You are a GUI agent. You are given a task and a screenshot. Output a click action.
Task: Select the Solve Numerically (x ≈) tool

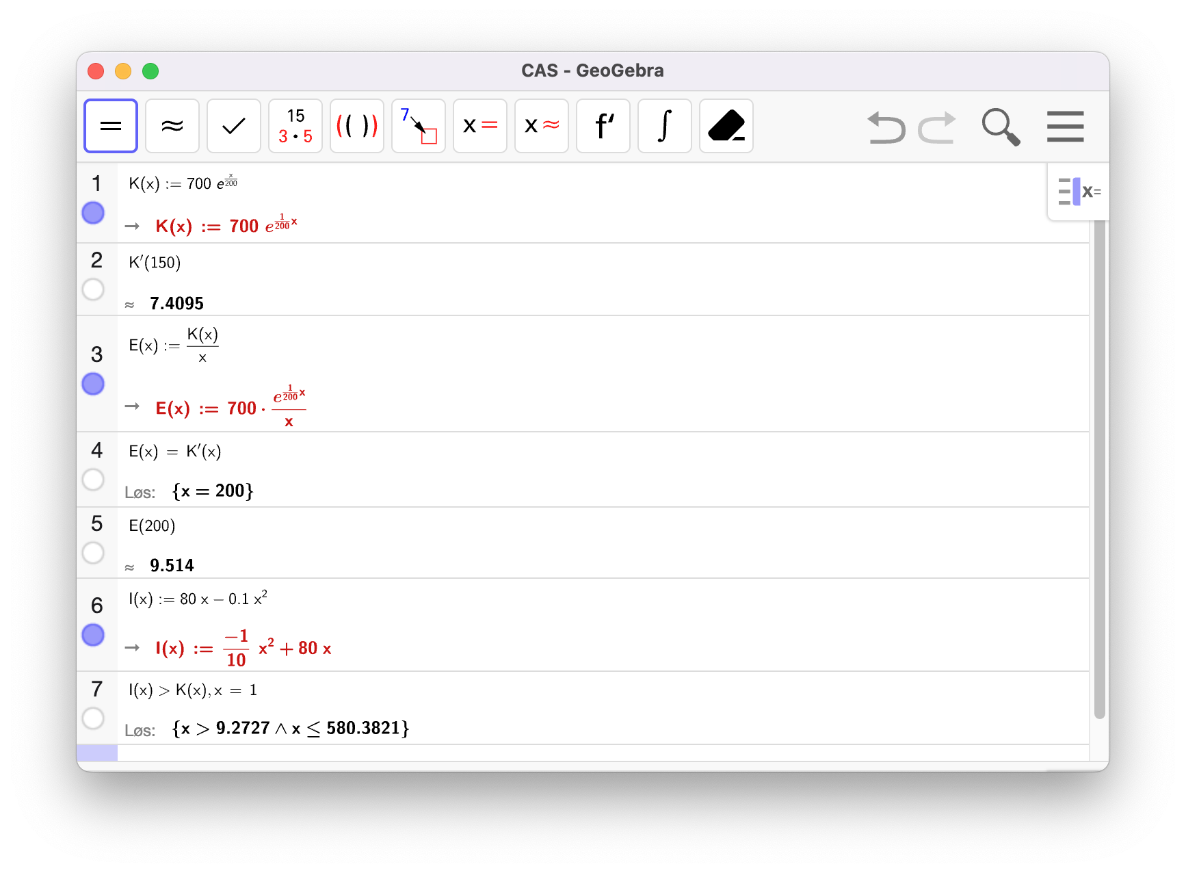tap(542, 126)
